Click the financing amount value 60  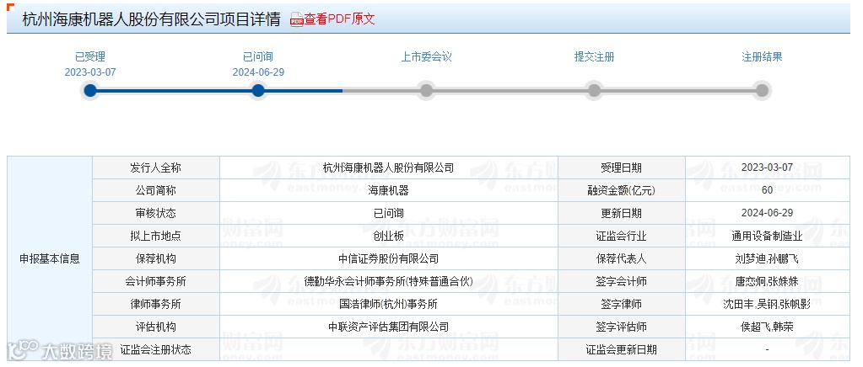pos(767,190)
